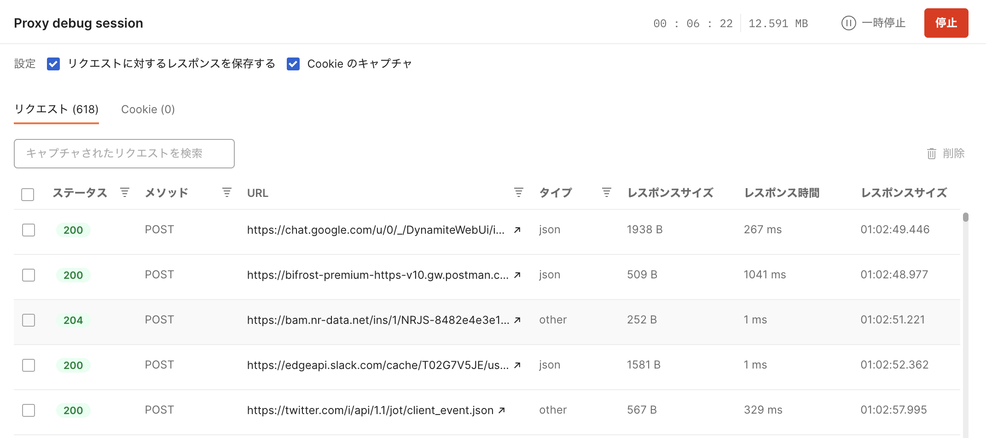Check the edgeapi.slack.com request row
This screenshot has height=438, width=986.
[x=28, y=365]
